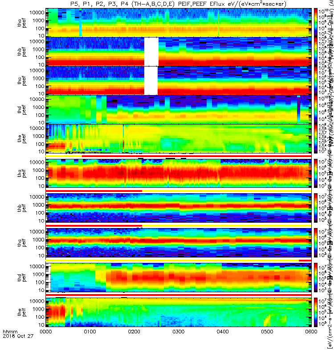Click the color bar of the peef panel
Screen dimensions: 334x357
click(x=316, y=138)
